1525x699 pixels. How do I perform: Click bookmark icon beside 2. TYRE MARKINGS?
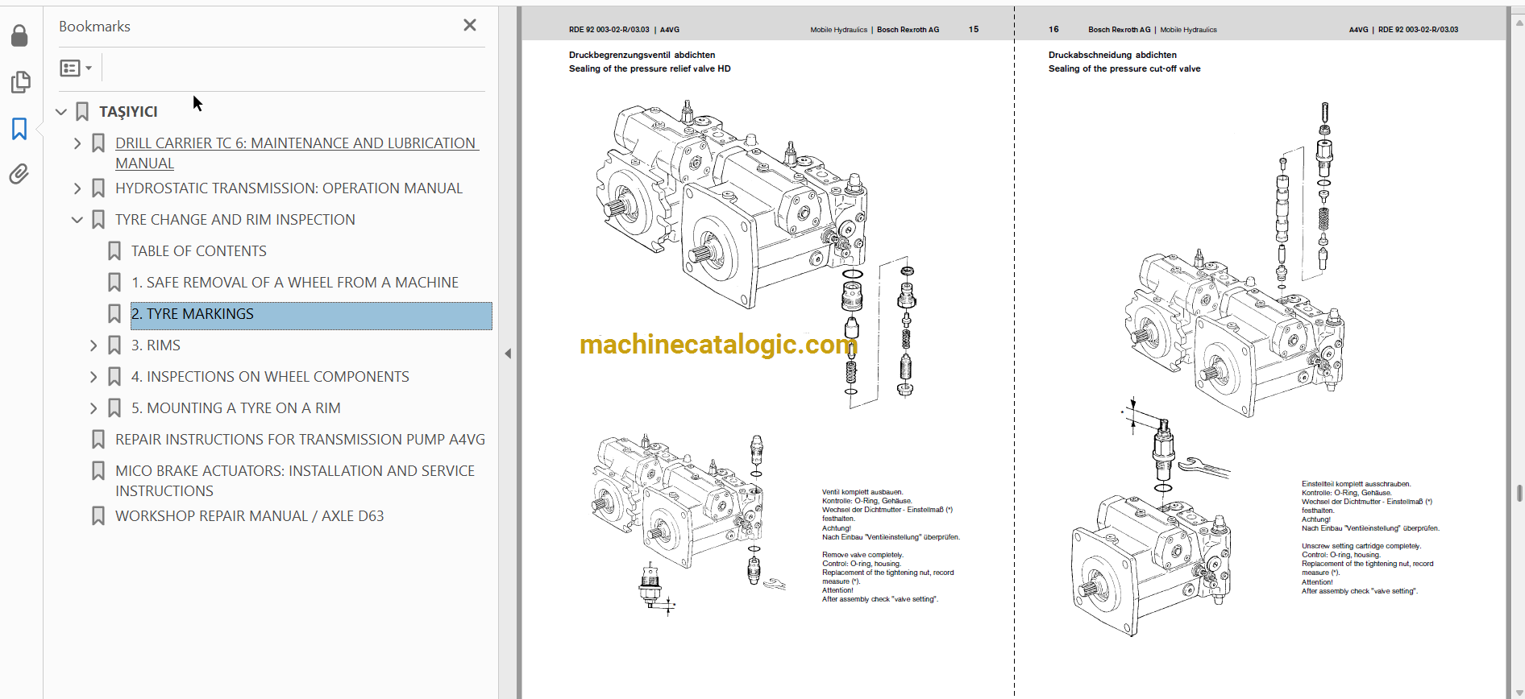pyautogui.click(x=114, y=314)
